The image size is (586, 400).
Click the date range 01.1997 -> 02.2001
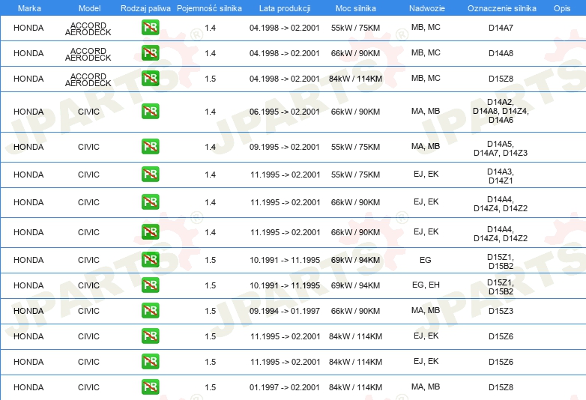coord(285,387)
